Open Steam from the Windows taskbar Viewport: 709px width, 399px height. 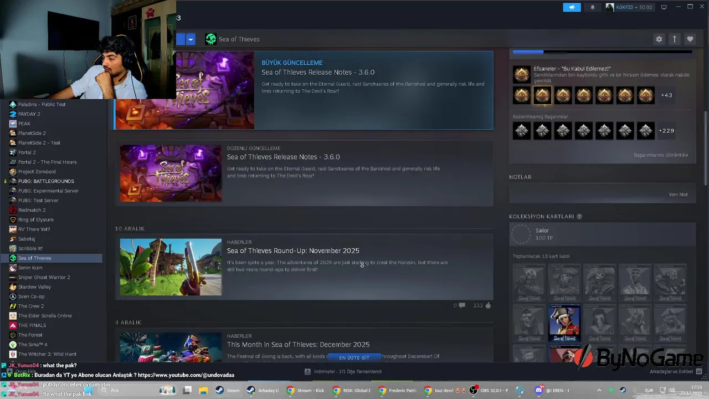pos(228,390)
